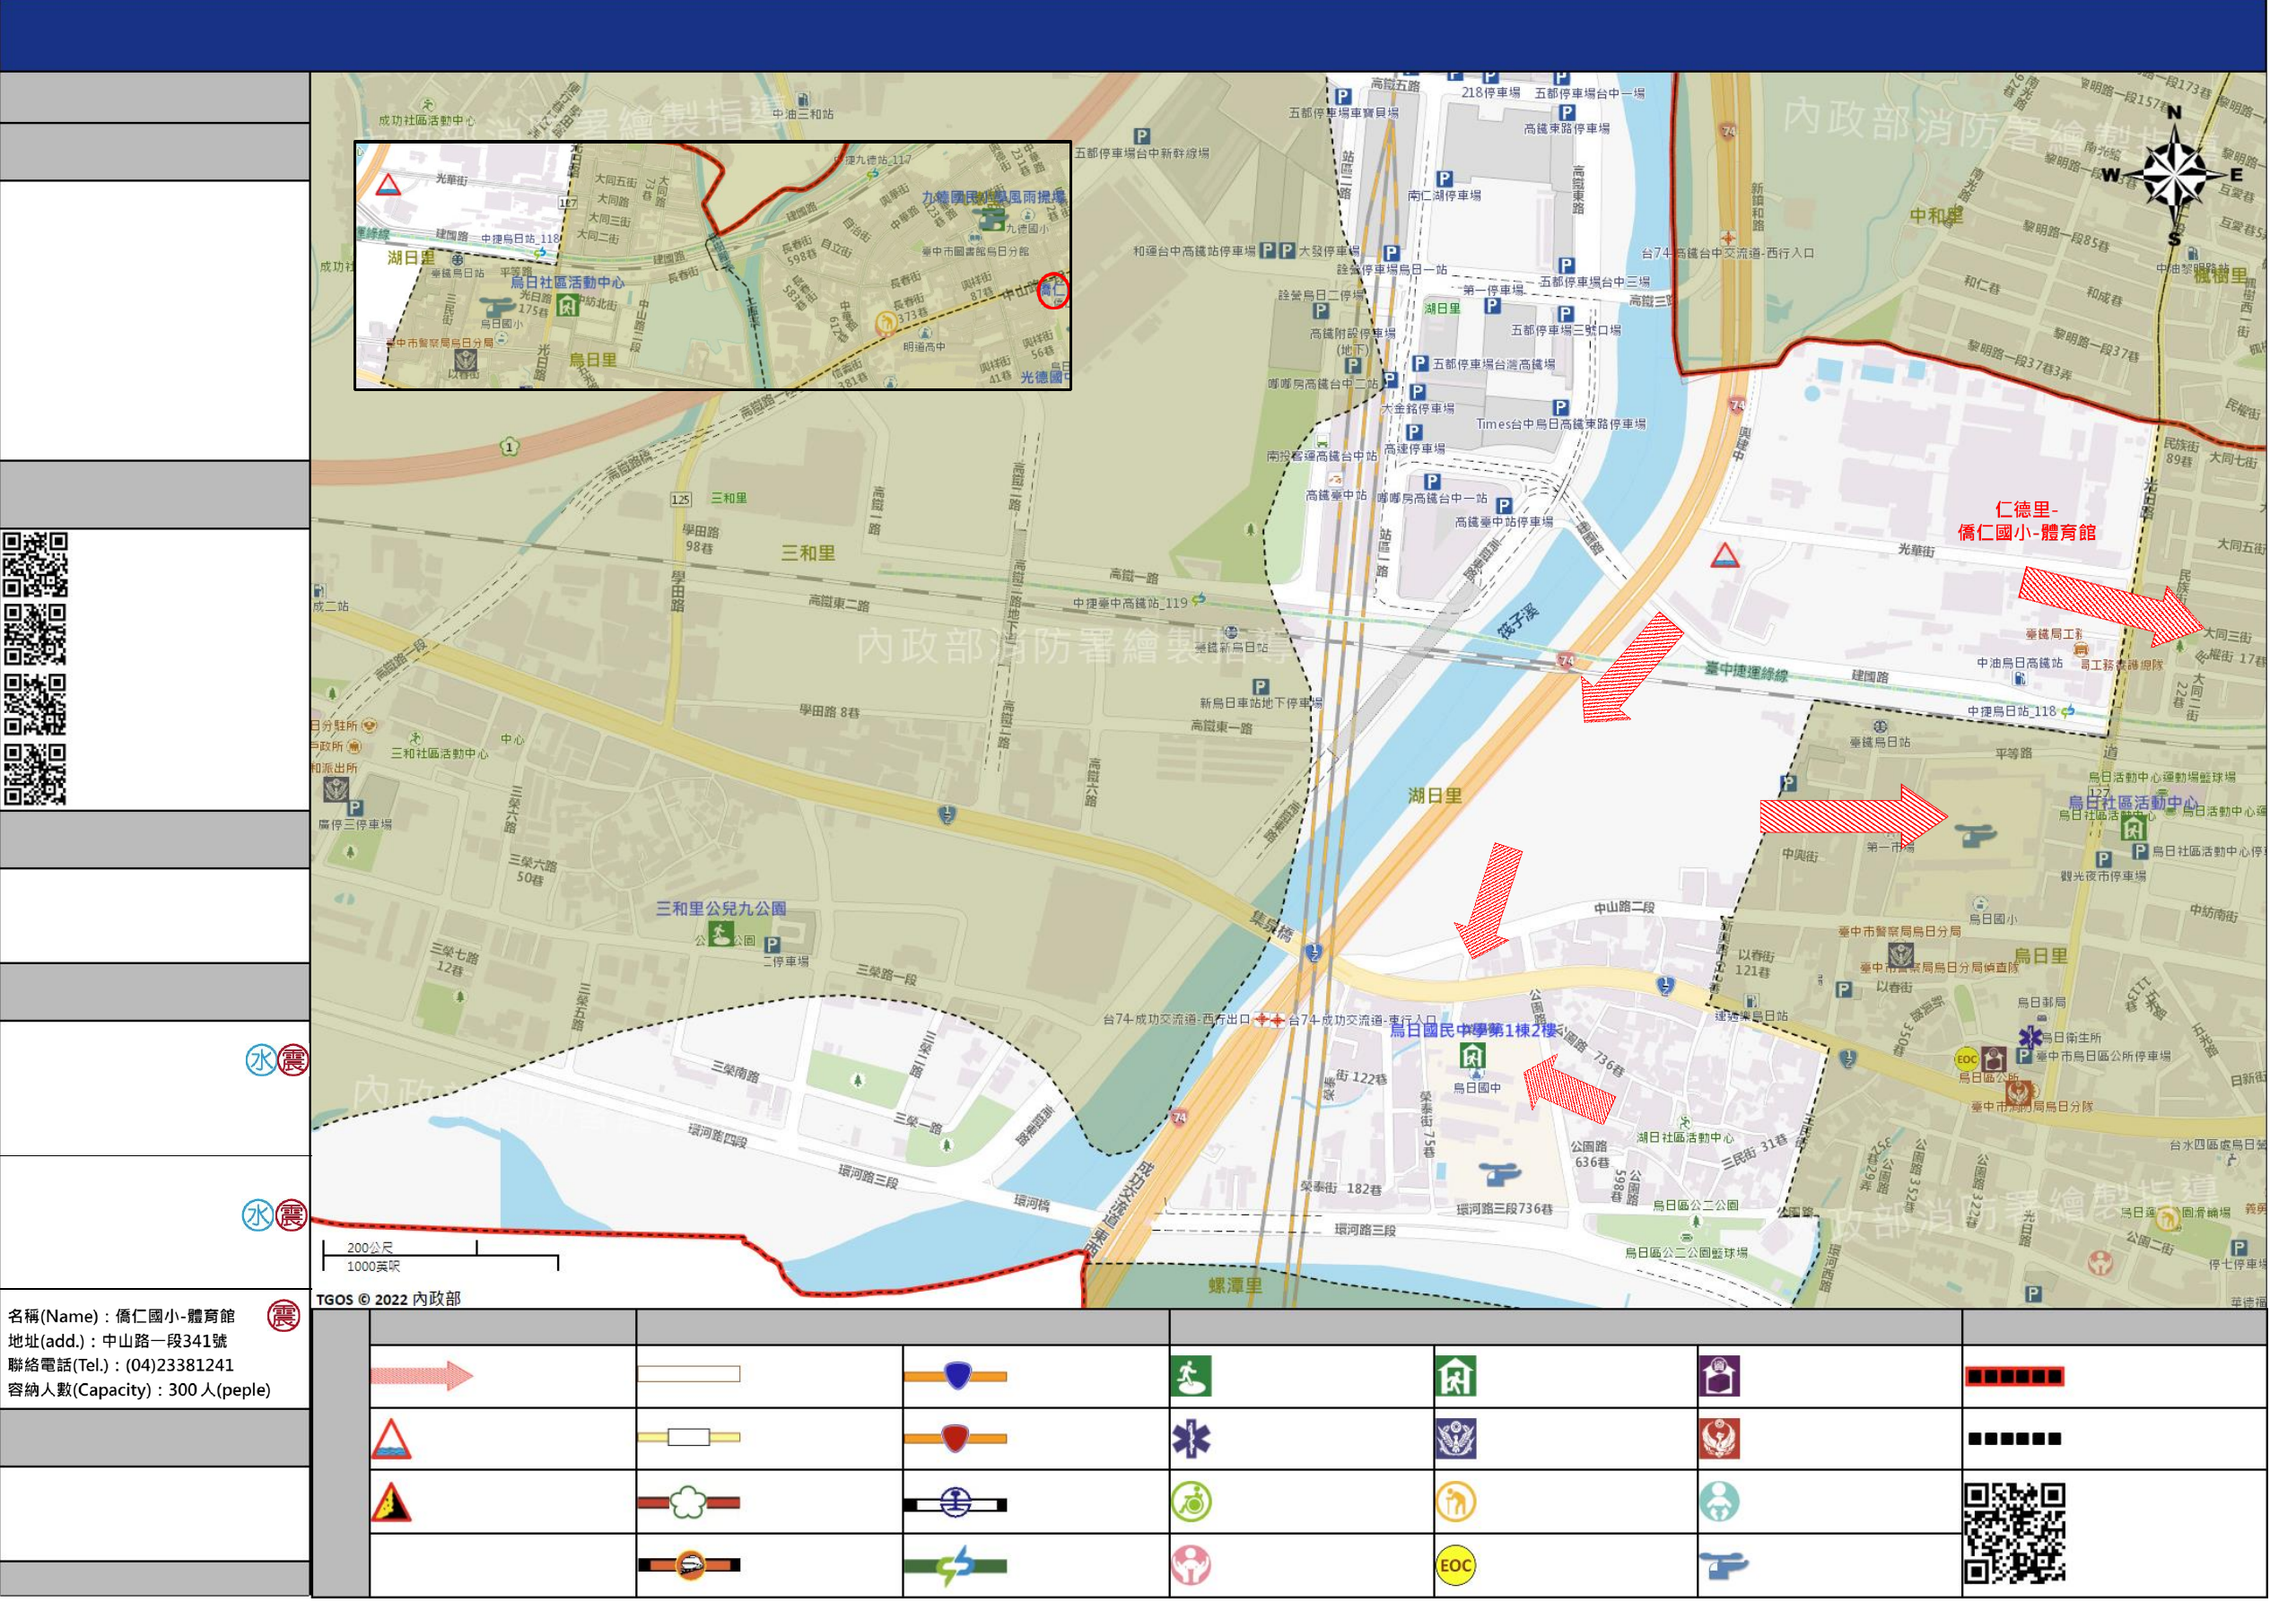Select the black dashed boundary line legend symbol
This screenshot has height=1602, width=2270.
pos(2015,1439)
